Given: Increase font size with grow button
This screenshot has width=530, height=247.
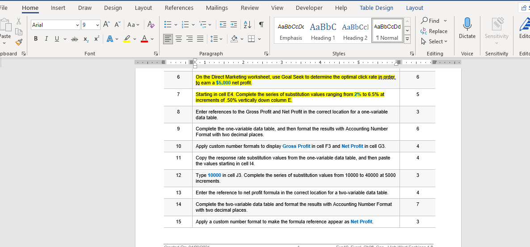Looking at the screenshot, I should point(106,25).
